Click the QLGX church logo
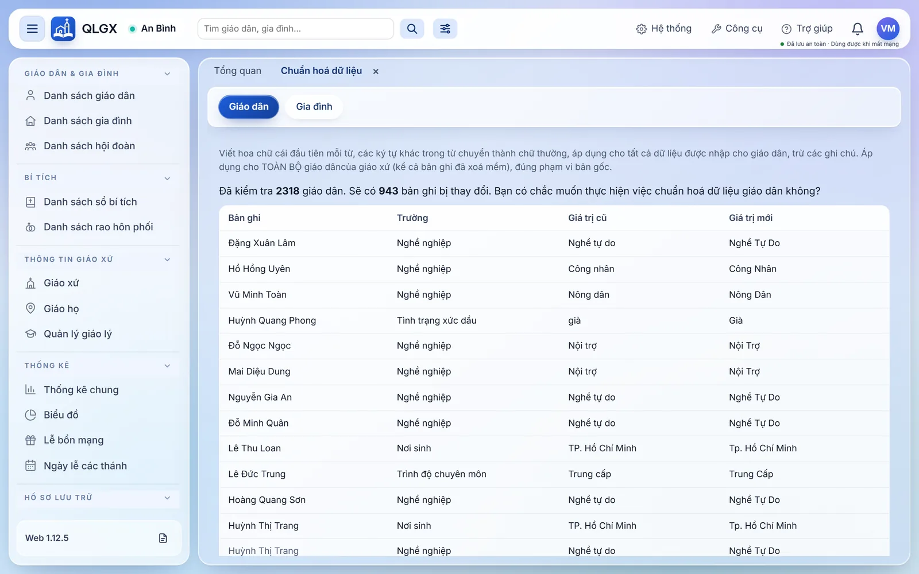 63,29
